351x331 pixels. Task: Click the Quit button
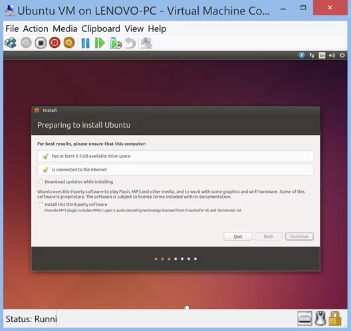238,237
